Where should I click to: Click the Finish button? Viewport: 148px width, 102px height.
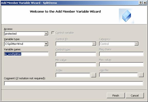(x=116, y=96)
